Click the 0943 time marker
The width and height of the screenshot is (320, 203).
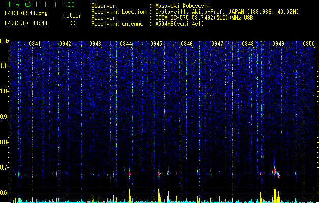point(95,44)
